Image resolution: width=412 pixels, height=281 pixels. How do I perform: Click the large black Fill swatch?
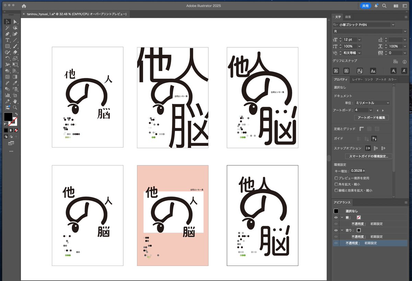pos(8,117)
